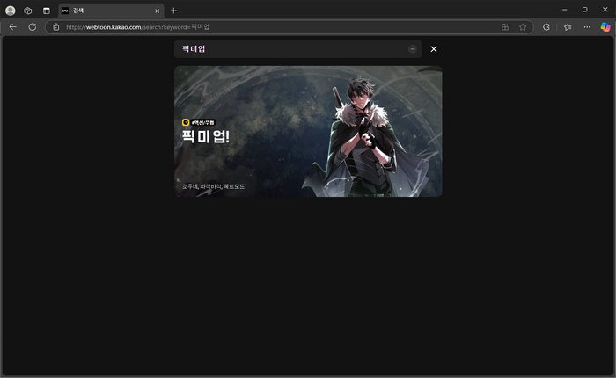The height and width of the screenshot is (378, 616).
Task: Clear the 픽미업 search text
Action: click(x=413, y=49)
